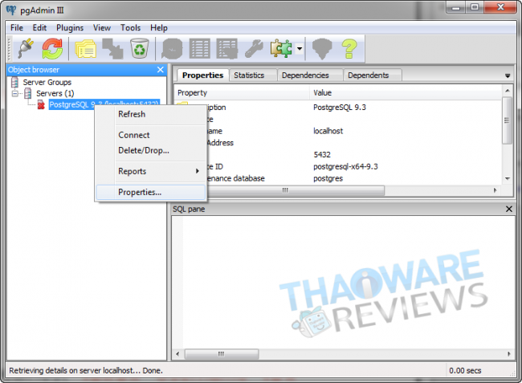Select the Servers (1) tree item

pyautogui.click(x=55, y=93)
